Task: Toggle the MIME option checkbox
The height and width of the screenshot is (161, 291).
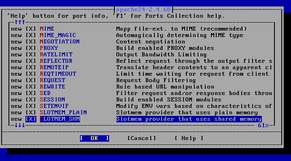Action: (x=31, y=29)
